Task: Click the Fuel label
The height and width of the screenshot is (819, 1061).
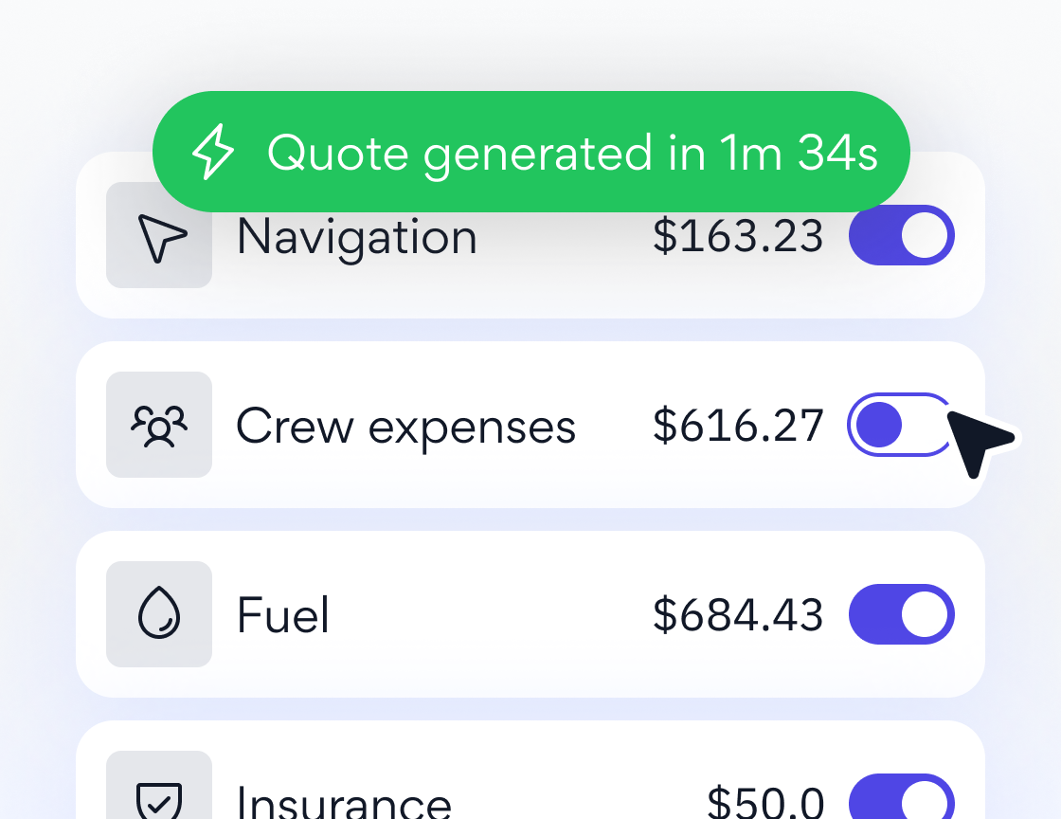Action: pyautogui.click(x=282, y=615)
